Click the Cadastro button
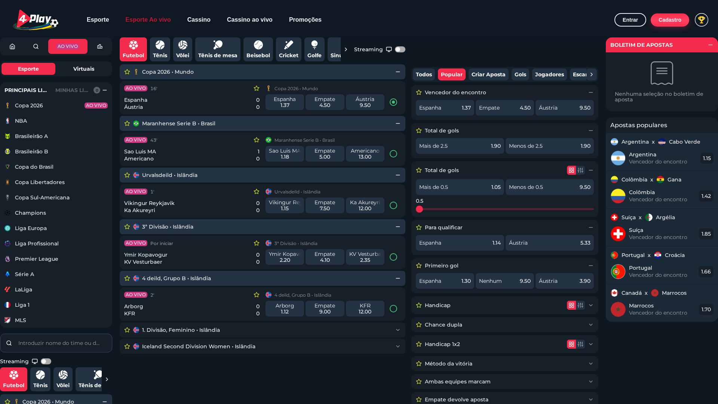Screen dimensions: 718x404 [x=670, y=20]
